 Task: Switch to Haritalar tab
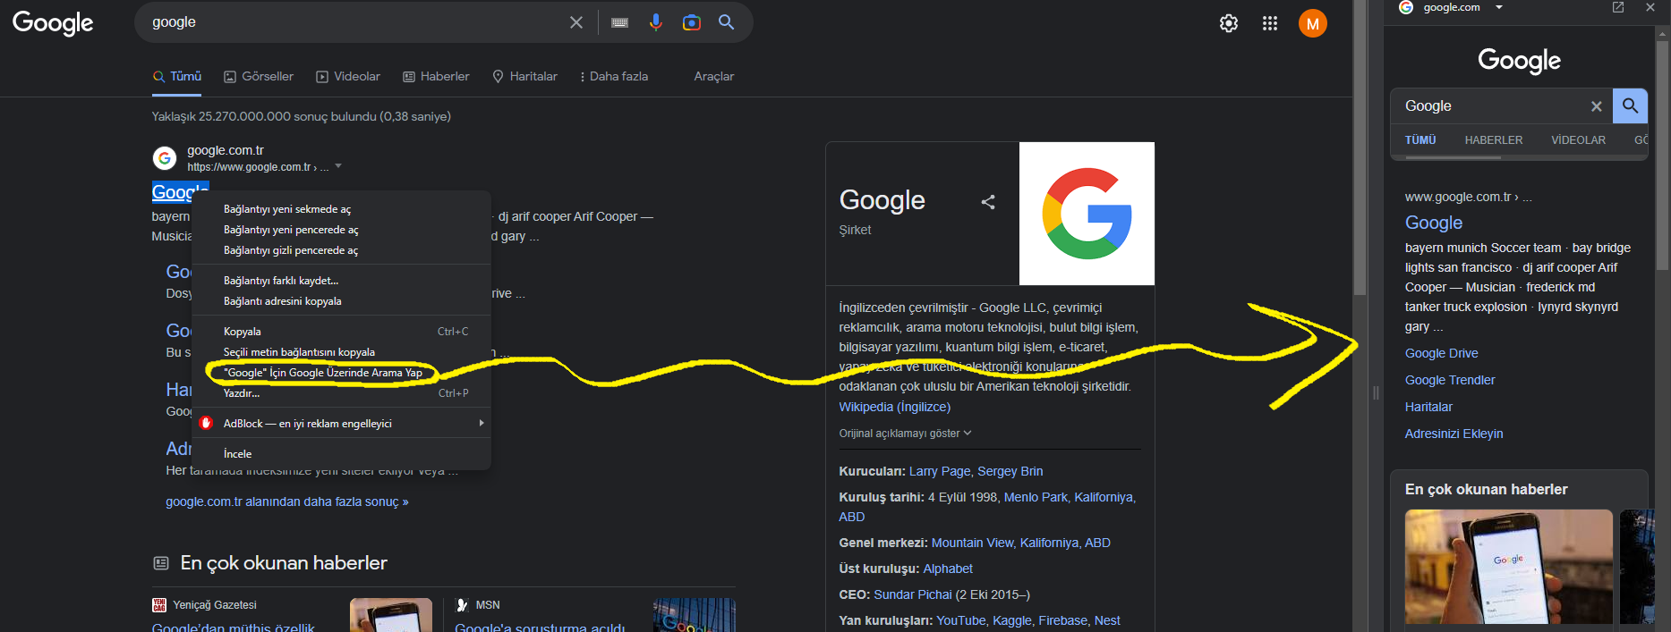click(524, 76)
